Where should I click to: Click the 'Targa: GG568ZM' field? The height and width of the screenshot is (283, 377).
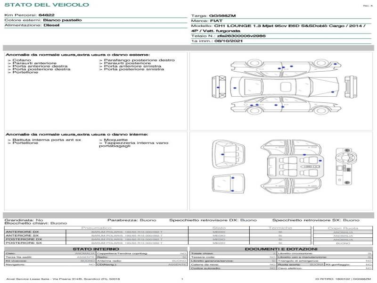213,16
